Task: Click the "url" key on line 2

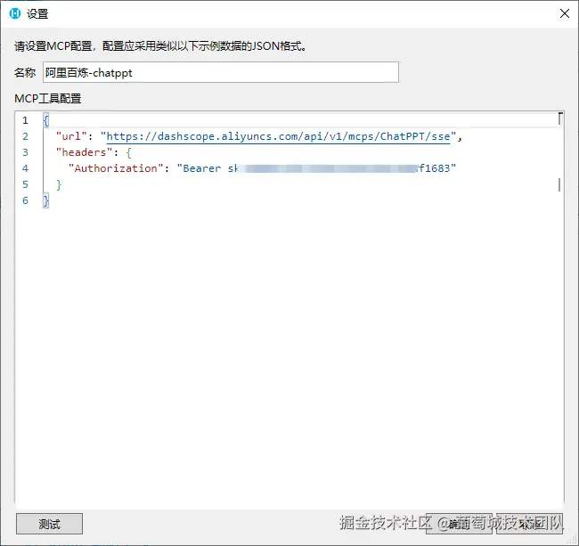Action: click(71, 136)
